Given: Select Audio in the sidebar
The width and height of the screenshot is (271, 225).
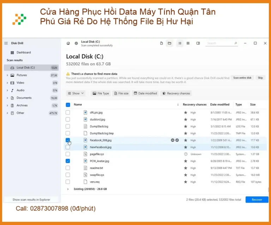Looking at the screenshot, I should (31, 90).
